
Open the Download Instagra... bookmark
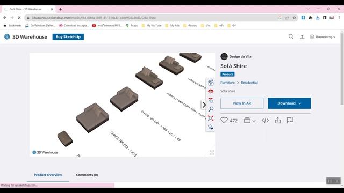click(74, 25)
